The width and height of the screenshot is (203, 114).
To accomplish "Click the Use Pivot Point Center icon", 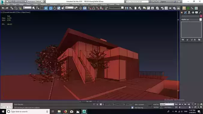I will (x=76, y=8).
